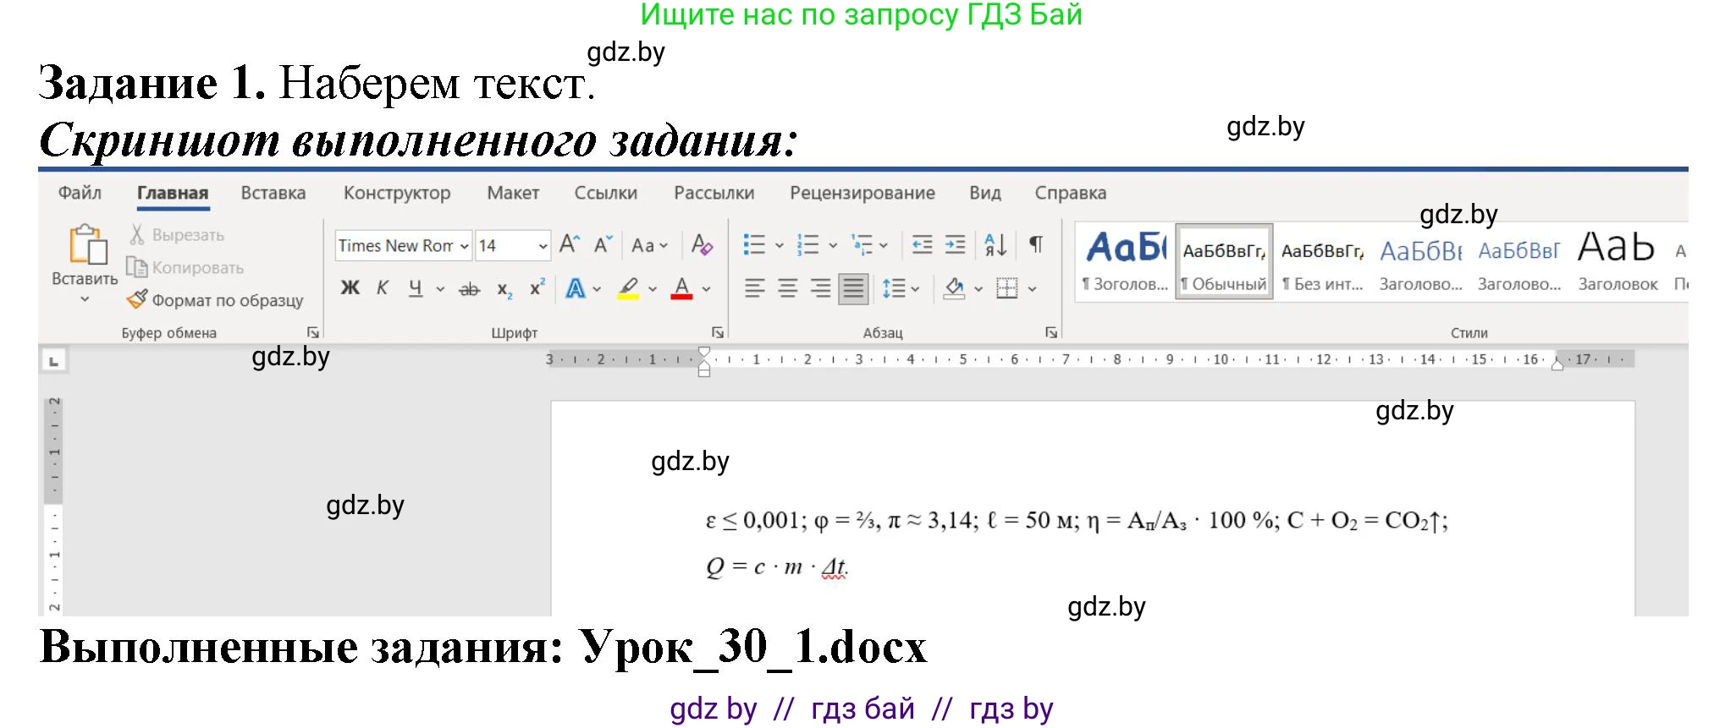Click the increase indent icon
The height and width of the screenshot is (728, 1725).
click(x=955, y=245)
